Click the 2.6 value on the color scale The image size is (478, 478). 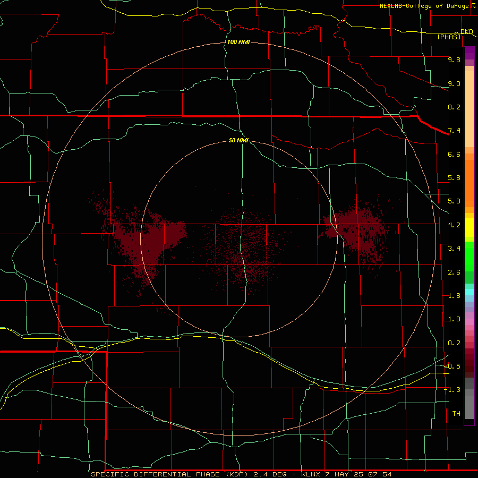click(454, 272)
